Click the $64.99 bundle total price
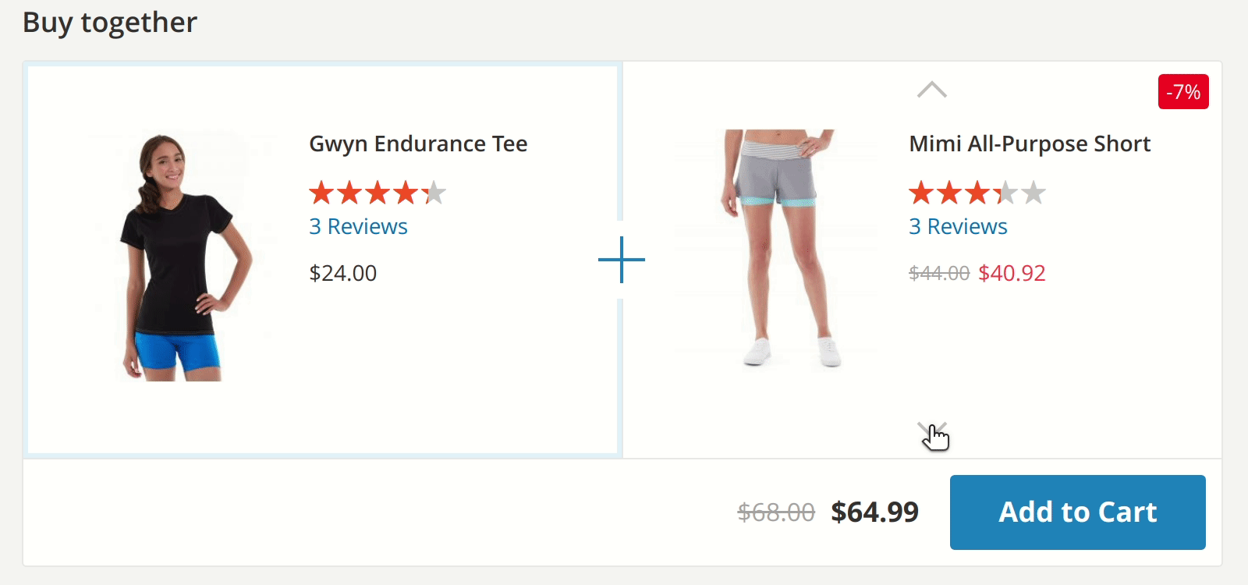The image size is (1248, 585). [x=874, y=512]
